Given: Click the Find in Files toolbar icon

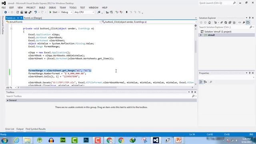Looking at the screenshot, I should [99, 12].
